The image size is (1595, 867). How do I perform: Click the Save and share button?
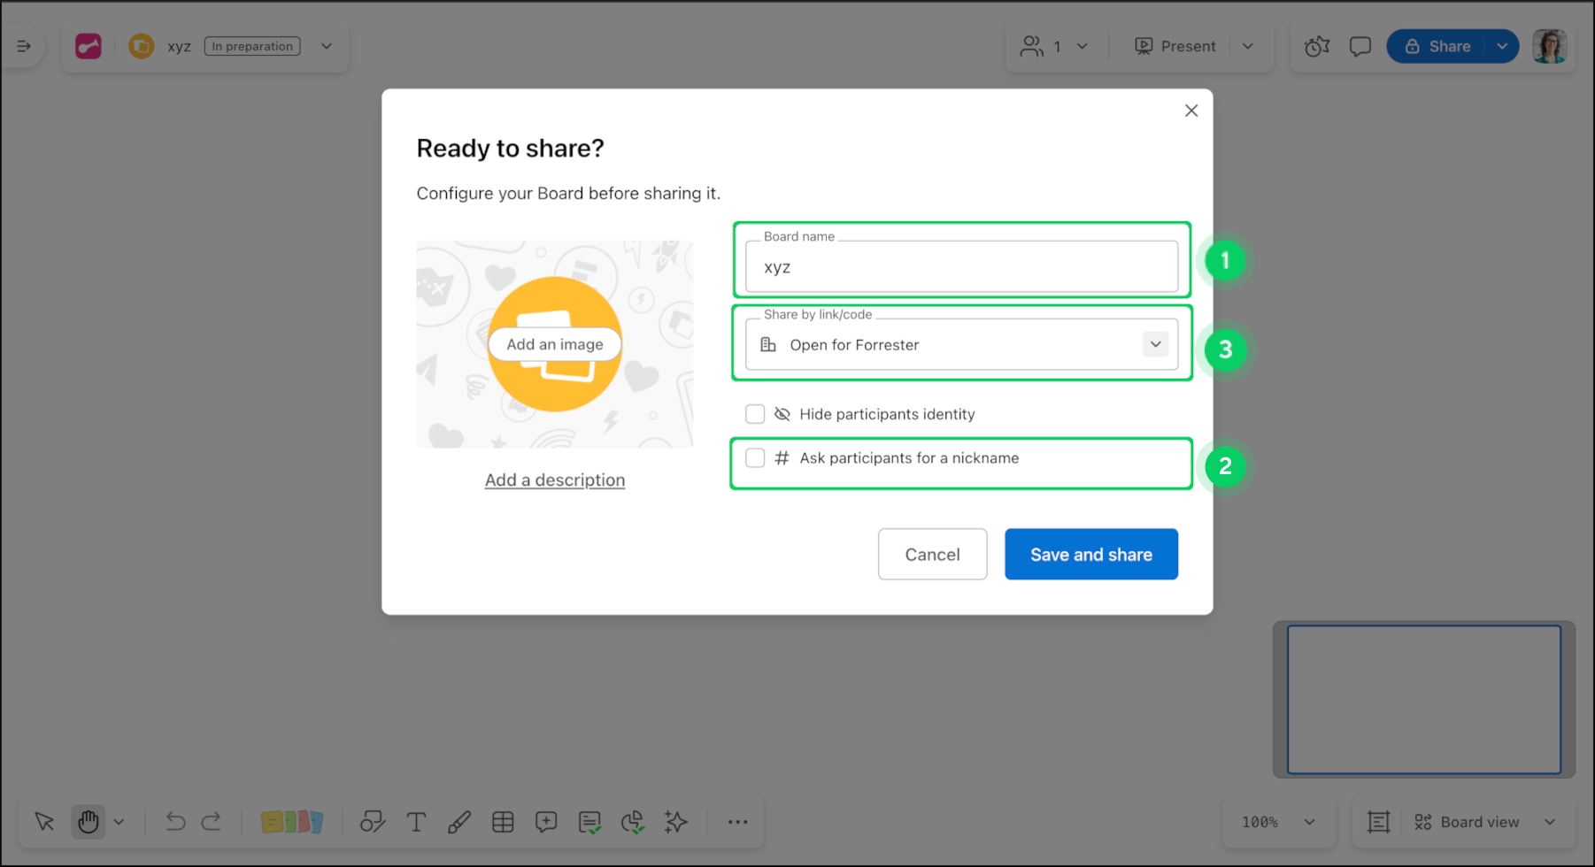coord(1090,555)
